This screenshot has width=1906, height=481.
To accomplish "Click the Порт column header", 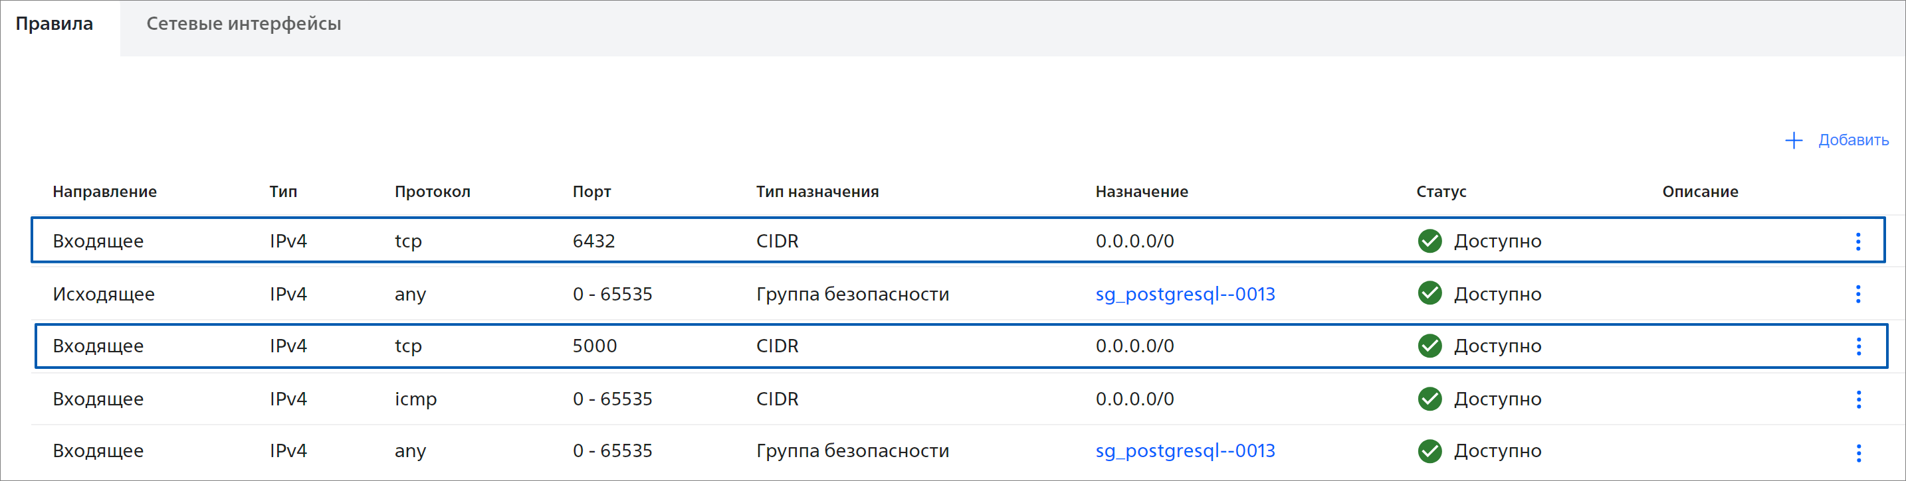I will [592, 191].
